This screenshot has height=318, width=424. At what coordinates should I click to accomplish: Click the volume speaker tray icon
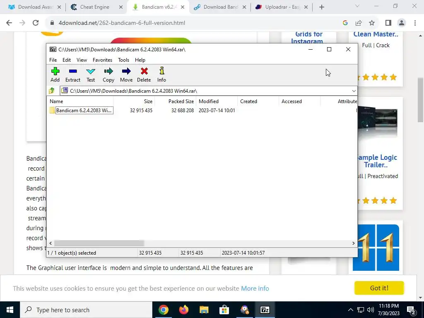[371, 310]
